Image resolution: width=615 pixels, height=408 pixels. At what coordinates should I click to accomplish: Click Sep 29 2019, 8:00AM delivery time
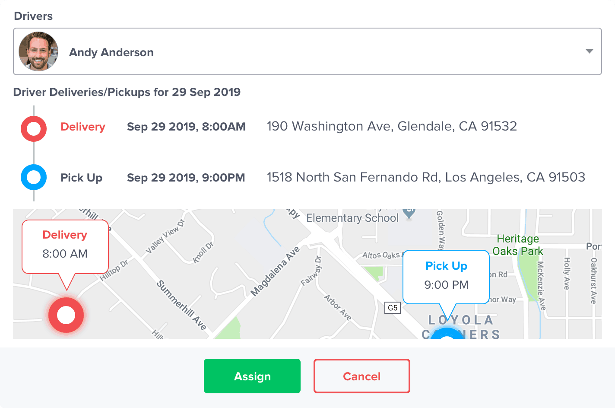click(x=186, y=127)
